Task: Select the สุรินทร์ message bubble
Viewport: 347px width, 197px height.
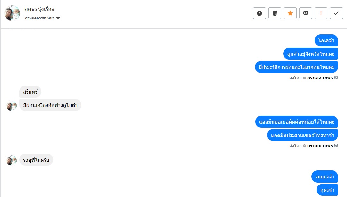Action: click(30, 92)
